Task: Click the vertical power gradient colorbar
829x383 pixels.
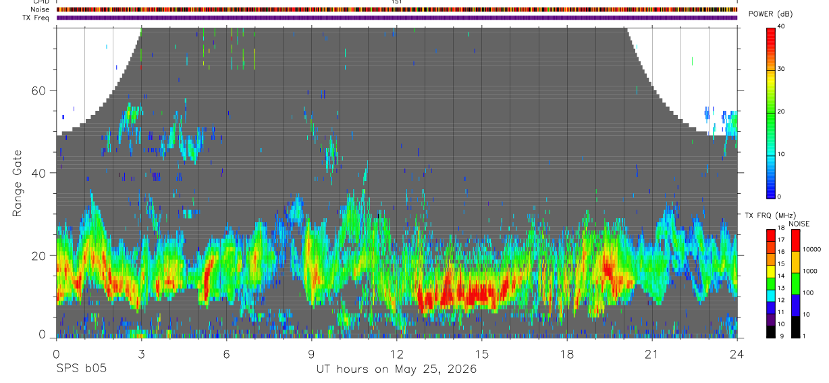Action: click(x=771, y=112)
